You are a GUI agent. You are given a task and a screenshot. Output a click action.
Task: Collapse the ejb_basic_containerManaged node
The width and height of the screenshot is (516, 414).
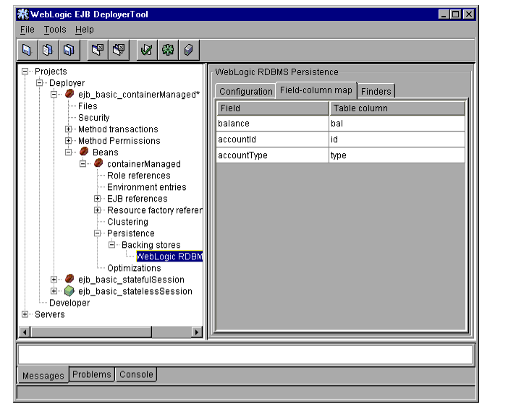point(54,95)
